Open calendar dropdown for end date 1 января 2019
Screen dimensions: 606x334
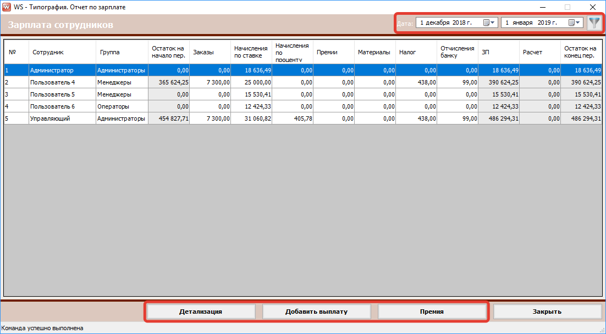click(x=574, y=22)
